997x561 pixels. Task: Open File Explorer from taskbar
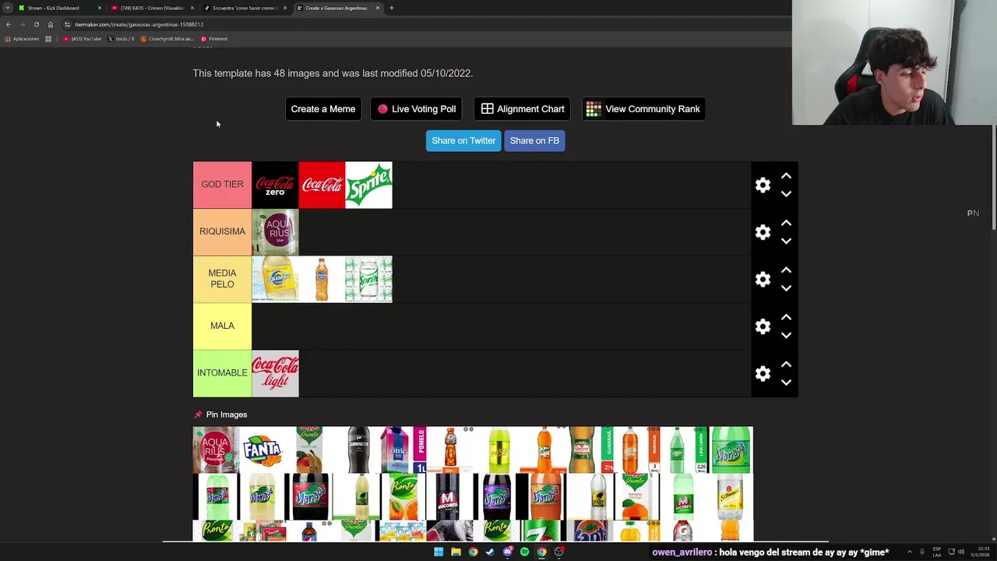pos(456,552)
